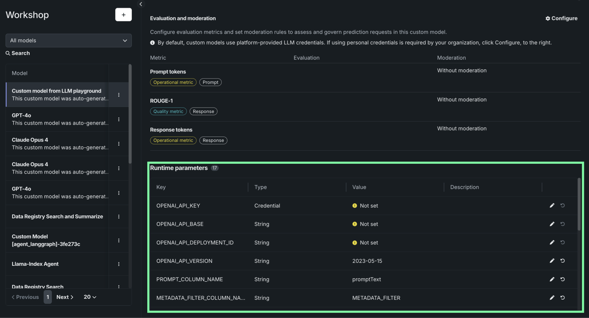Reset the METADATA_FILTER_COLUMN_NAME parameter
The height and width of the screenshot is (318, 589).
(562, 298)
